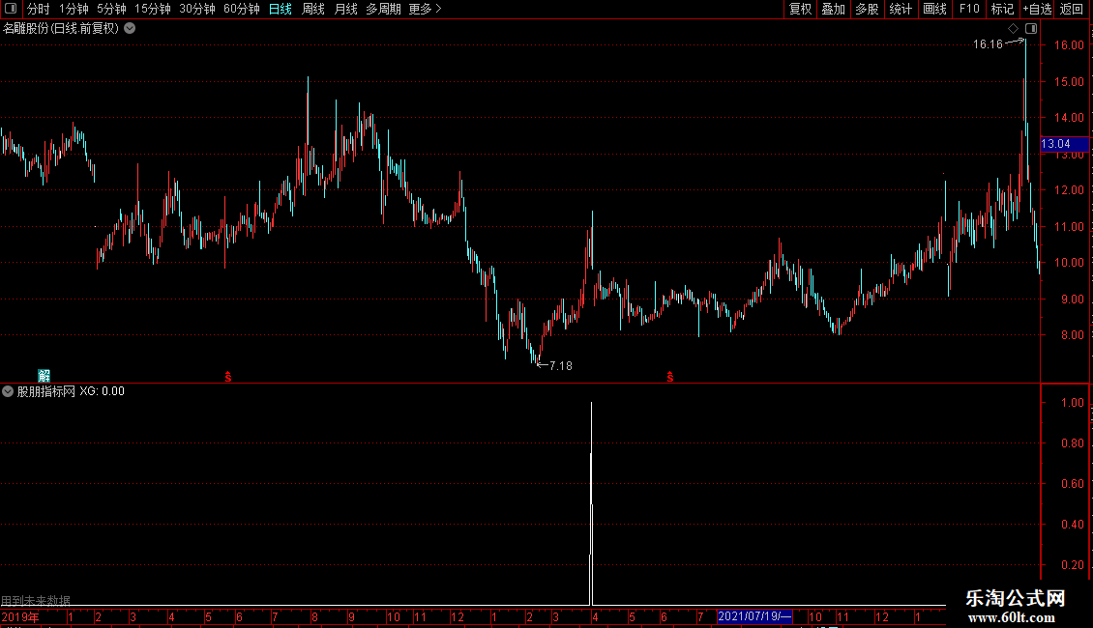
Task: Expand the 更多 periods menu
Action: [425, 9]
